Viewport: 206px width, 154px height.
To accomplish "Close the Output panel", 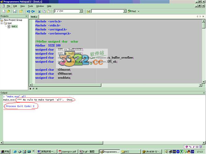I will pos(204,93).
